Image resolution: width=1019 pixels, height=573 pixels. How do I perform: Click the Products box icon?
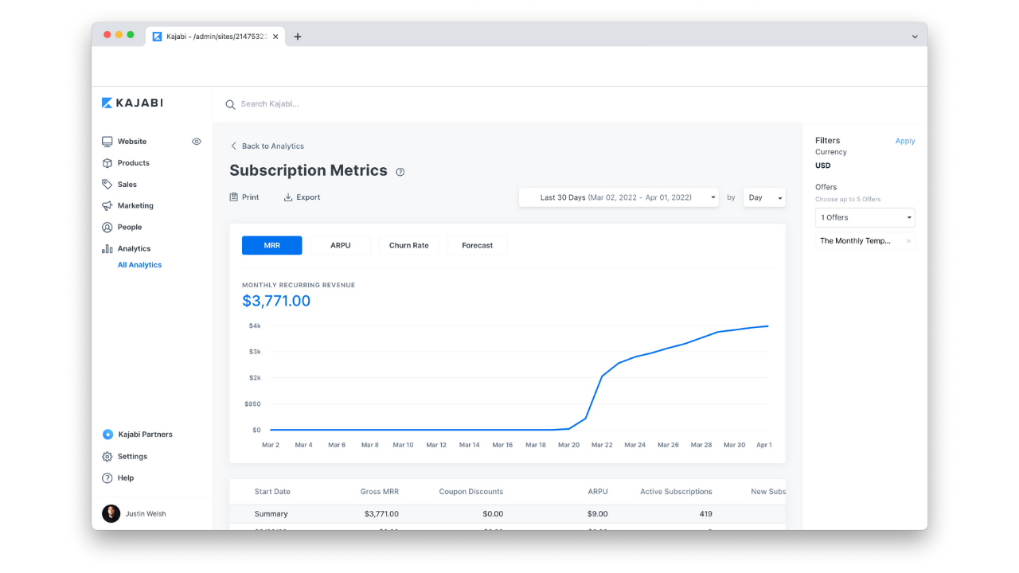[x=107, y=163]
